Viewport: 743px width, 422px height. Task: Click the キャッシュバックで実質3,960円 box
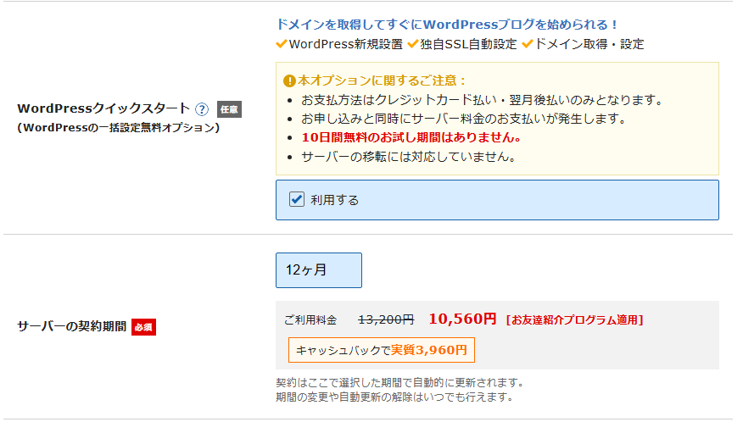pyautogui.click(x=382, y=349)
